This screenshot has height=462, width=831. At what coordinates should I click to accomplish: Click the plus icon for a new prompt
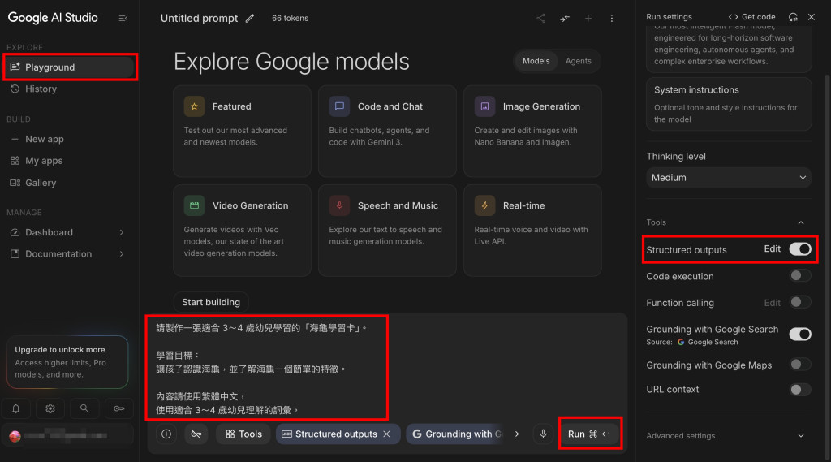tap(588, 18)
